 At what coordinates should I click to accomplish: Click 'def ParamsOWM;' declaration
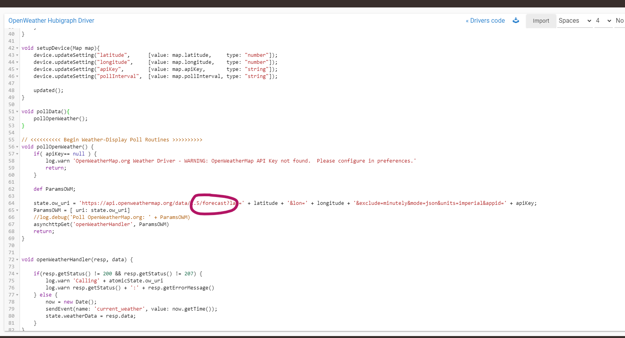point(54,189)
